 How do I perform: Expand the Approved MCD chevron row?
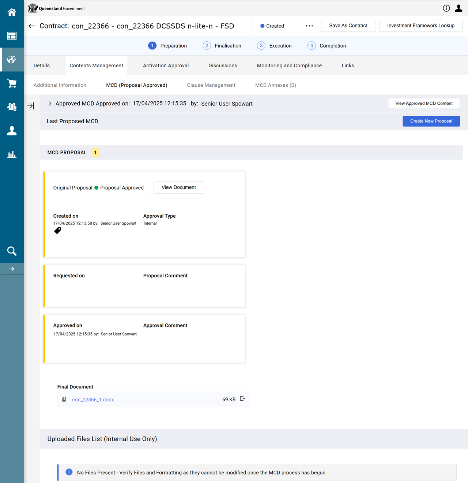click(50, 104)
